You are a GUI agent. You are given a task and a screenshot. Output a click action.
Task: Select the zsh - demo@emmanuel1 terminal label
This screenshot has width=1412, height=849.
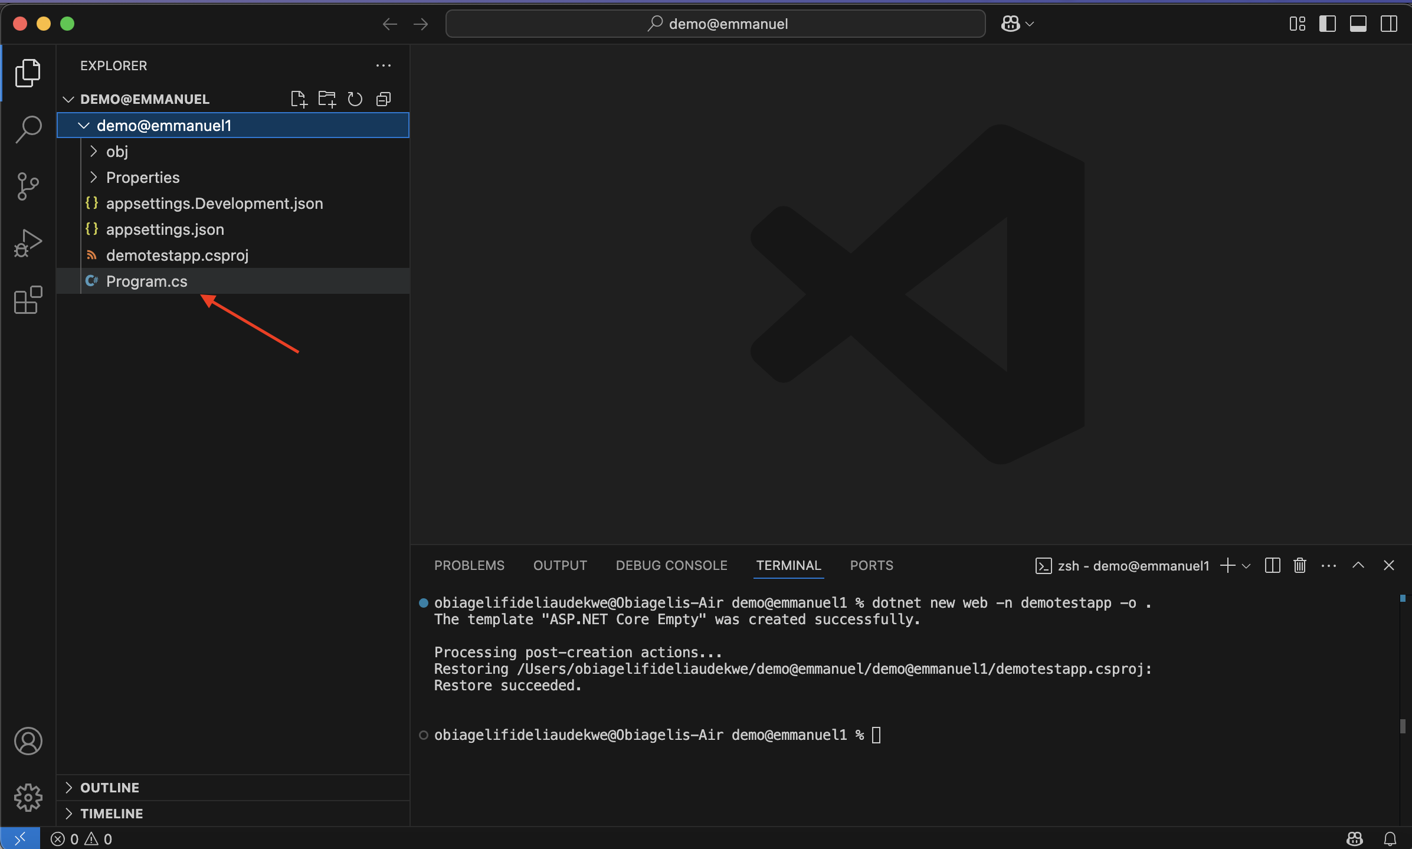(x=1122, y=566)
